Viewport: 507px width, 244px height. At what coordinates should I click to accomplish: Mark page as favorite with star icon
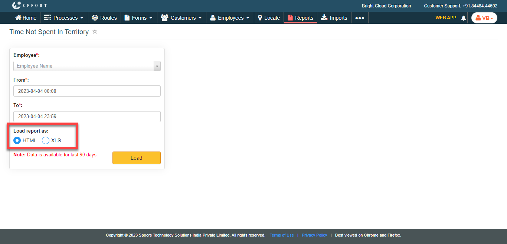pos(95,32)
